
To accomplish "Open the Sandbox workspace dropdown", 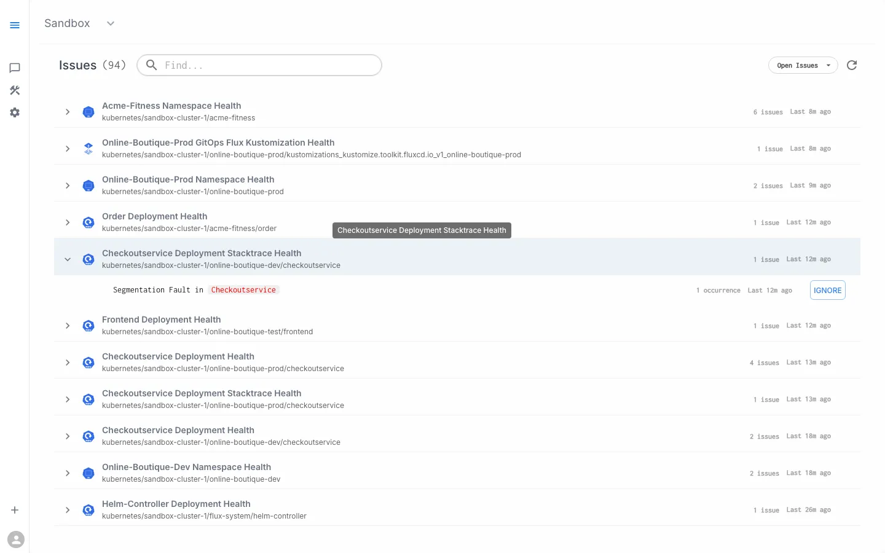I will tap(111, 23).
